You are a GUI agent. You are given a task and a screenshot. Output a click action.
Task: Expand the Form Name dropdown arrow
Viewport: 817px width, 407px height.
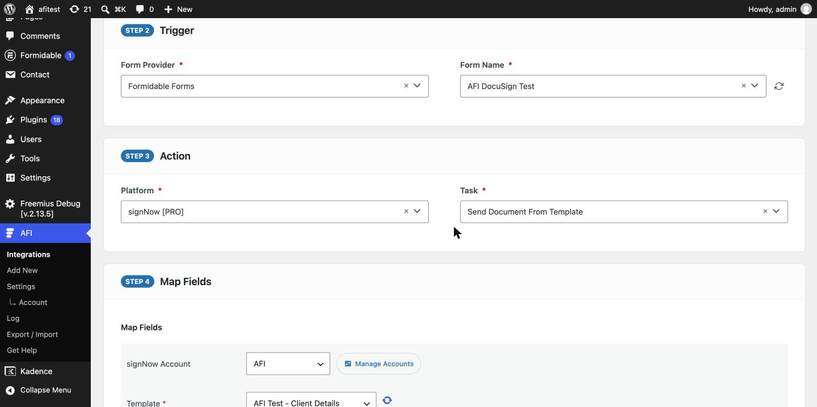click(755, 86)
